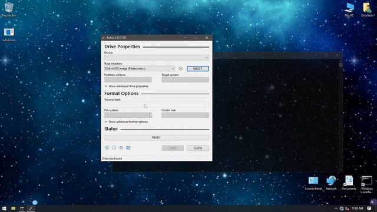This screenshot has width=377, height=212.
Task: Open the Boot selection dropdown
Action: (140, 68)
